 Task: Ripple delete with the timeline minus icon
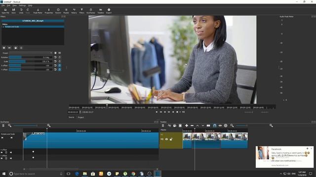point(192,126)
